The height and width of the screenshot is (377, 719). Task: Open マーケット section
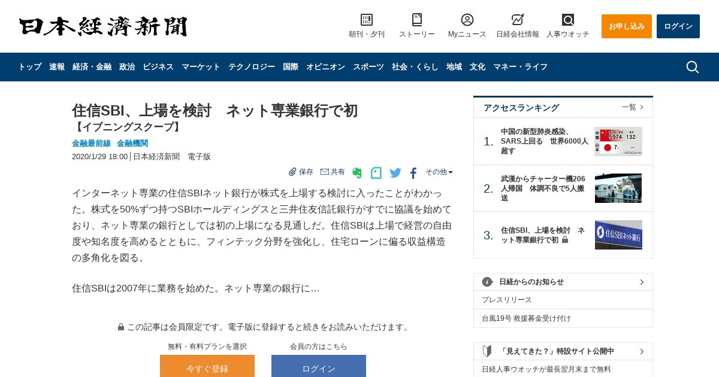201,67
